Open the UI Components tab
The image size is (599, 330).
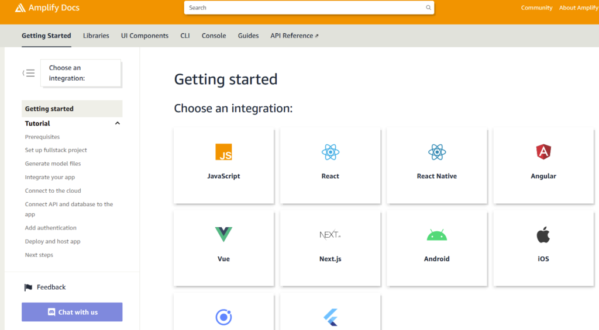[x=145, y=36]
